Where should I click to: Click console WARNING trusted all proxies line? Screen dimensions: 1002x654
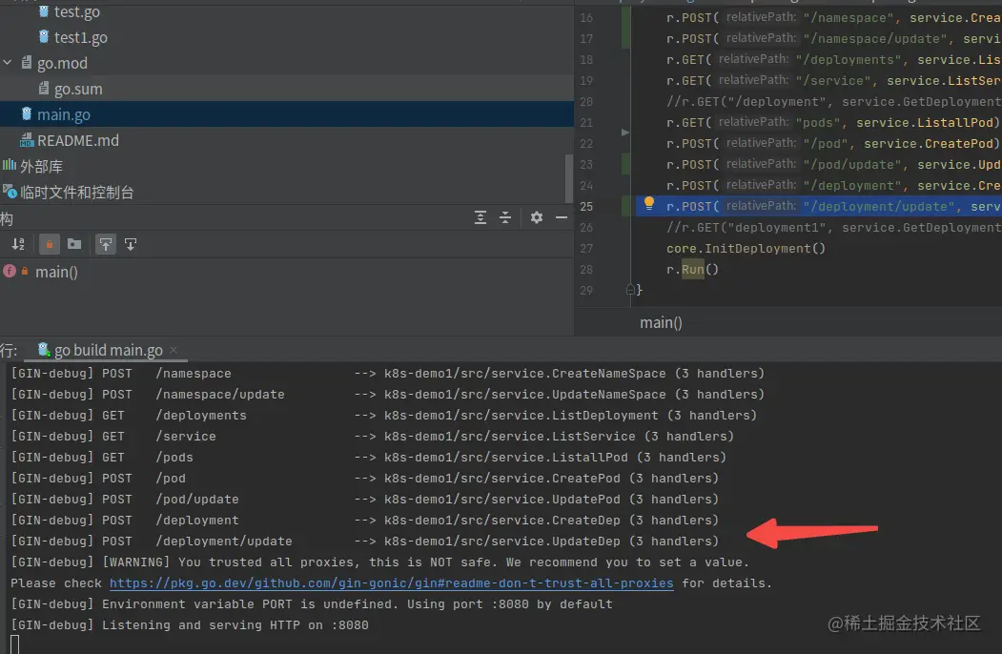point(379,562)
